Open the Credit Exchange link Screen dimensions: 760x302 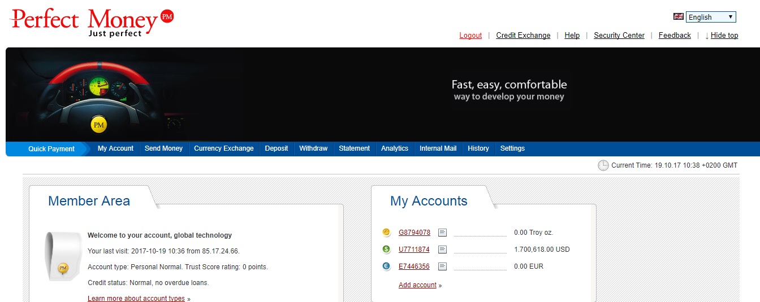point(523,35)
